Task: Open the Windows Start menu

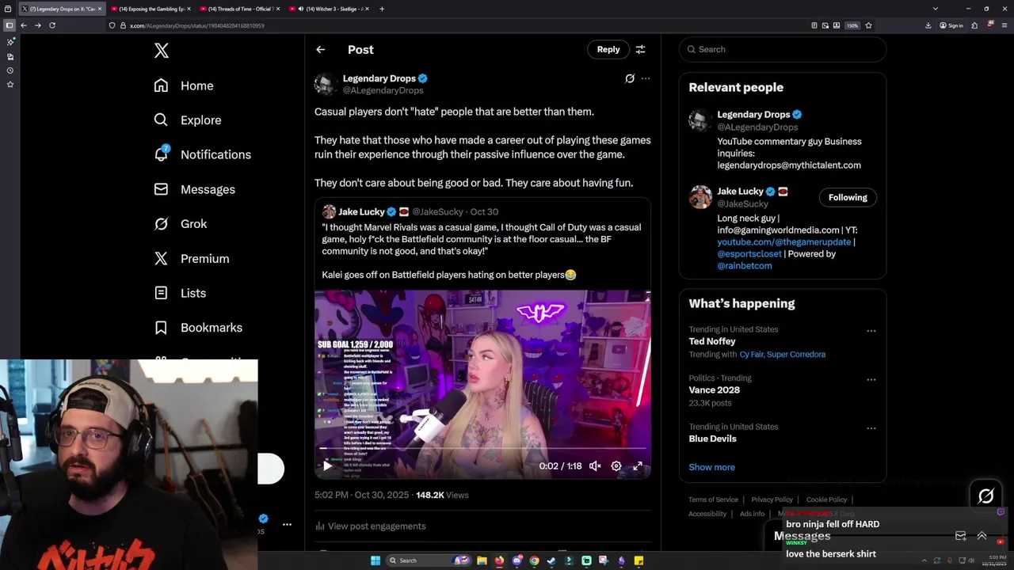Action: [x=375, y=560]
